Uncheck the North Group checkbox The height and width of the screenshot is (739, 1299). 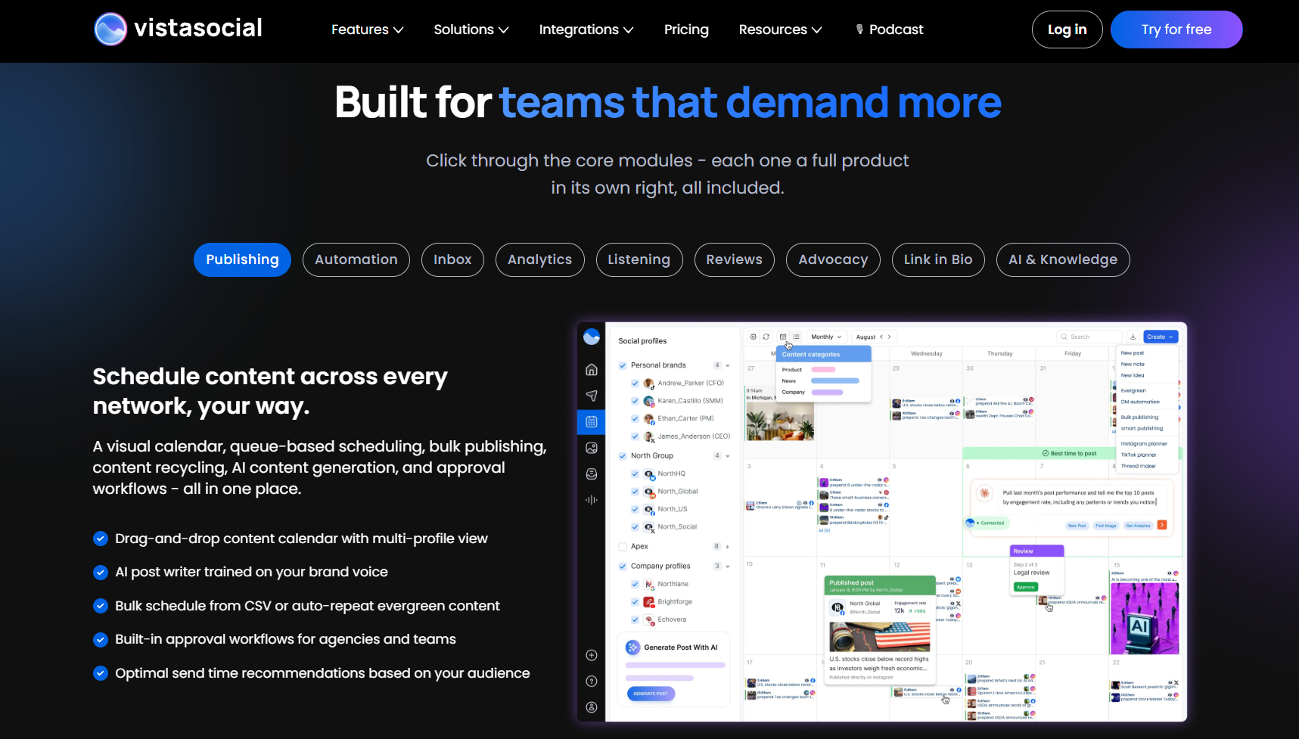(623, 456)
